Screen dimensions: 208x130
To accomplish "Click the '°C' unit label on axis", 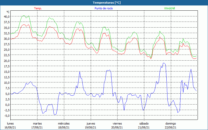I will [x=8, y=12].
